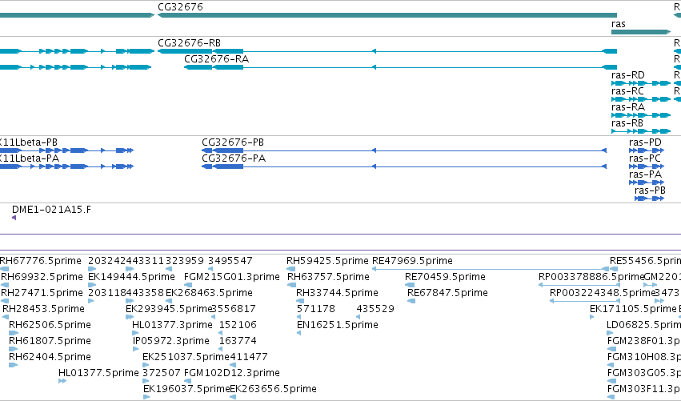681x401 pixels.
Task: Select the EK149444.5prime label
Action: coord(131,277)
